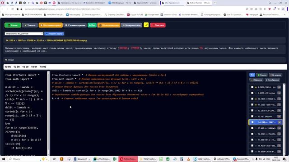
Task: Select the С комментариями code view
Action: coord(75,25)
